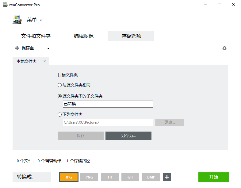Enable the 下列文件夹 radio option
The image size is (241, 188).
[60, 115]
